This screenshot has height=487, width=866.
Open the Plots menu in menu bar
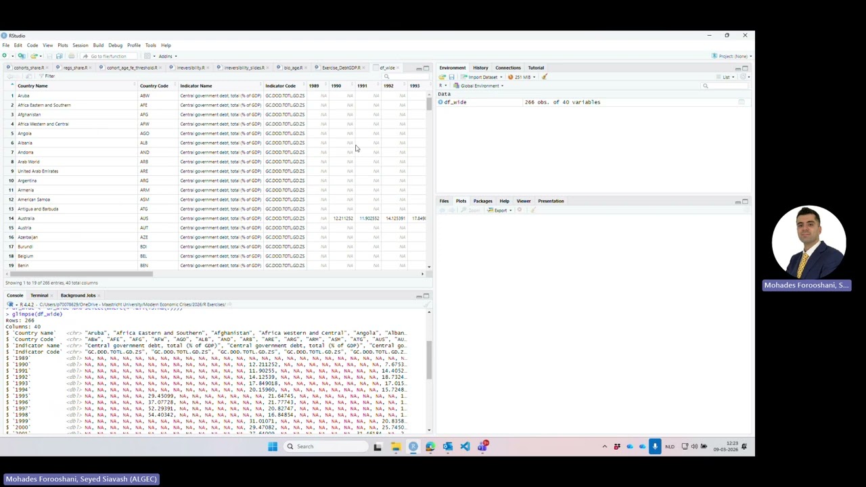point(62,45)
